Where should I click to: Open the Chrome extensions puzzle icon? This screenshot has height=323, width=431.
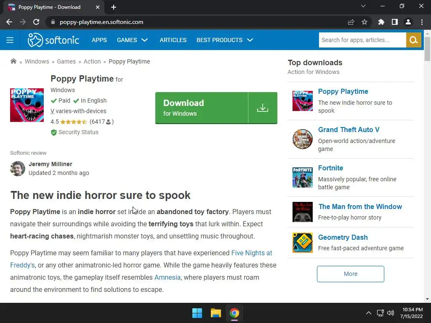[x=381, y=22]
